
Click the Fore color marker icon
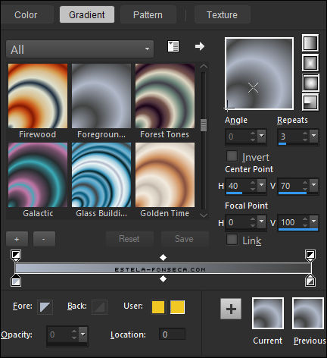click(45, 307)
